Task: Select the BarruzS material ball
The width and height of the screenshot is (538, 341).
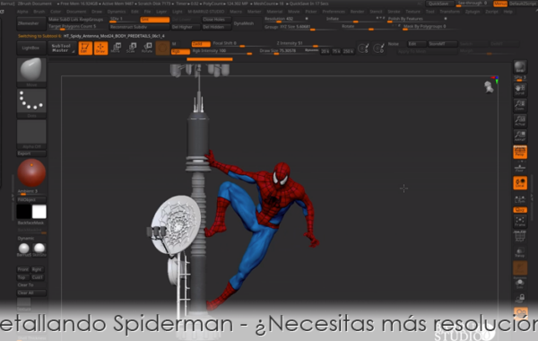Action: click(x=23, y=249)
